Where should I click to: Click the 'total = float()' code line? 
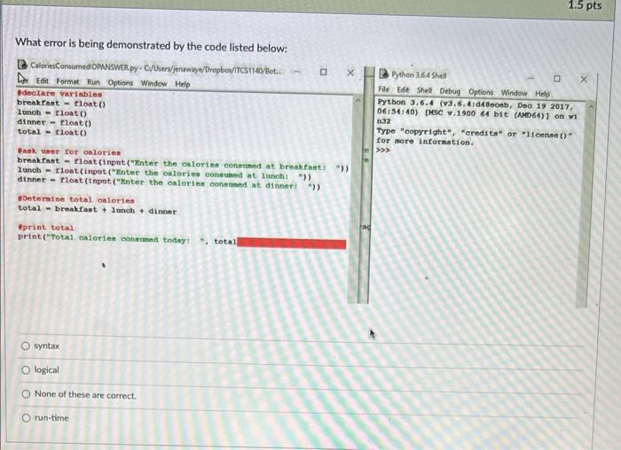pos(51,132)
